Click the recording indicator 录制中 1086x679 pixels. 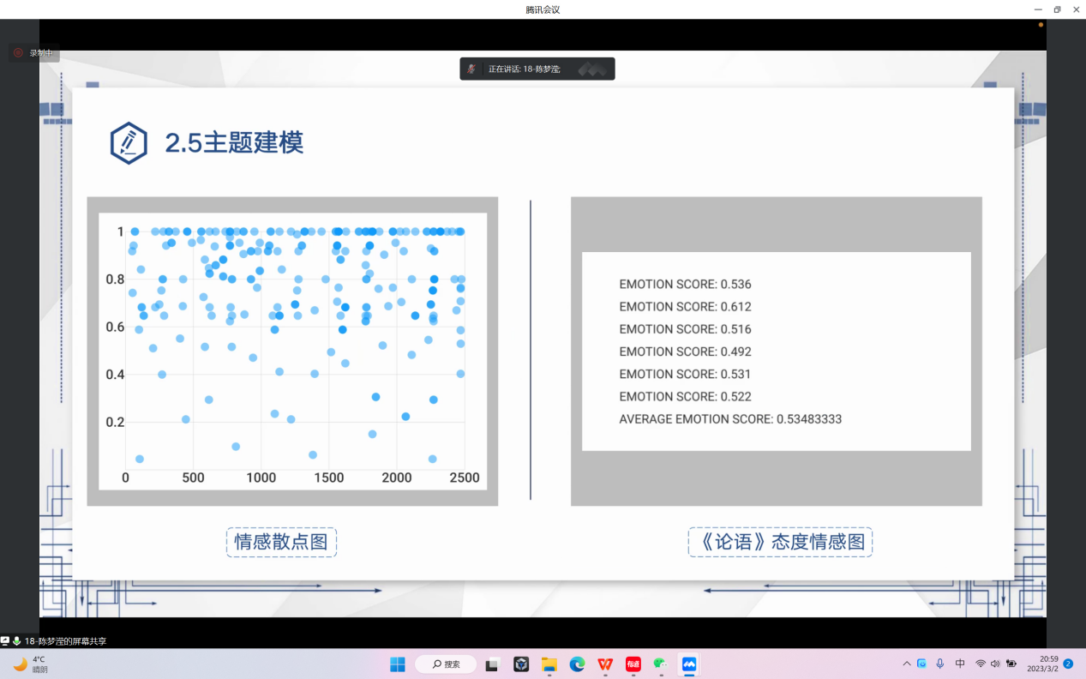[33, 53]
